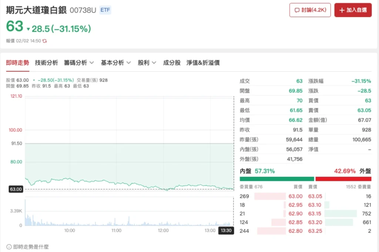Click the ask volume 752
Image resolution: width=379 pixels, height=252 pixels.
click(x=366, y=214)
